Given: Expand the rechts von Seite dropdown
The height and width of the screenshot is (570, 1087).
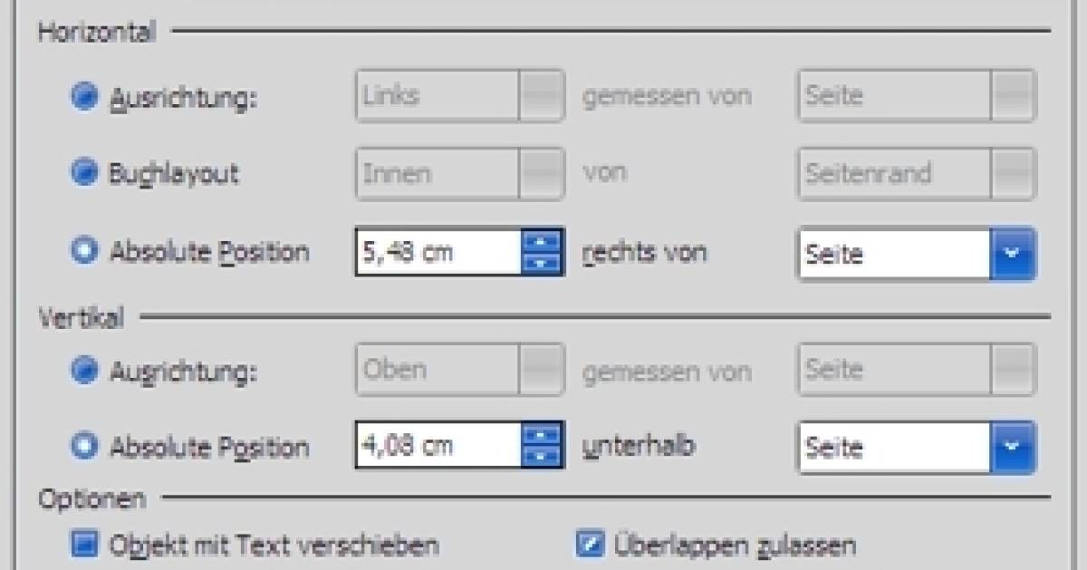Looking at the screenshot, I should 1014,253.
